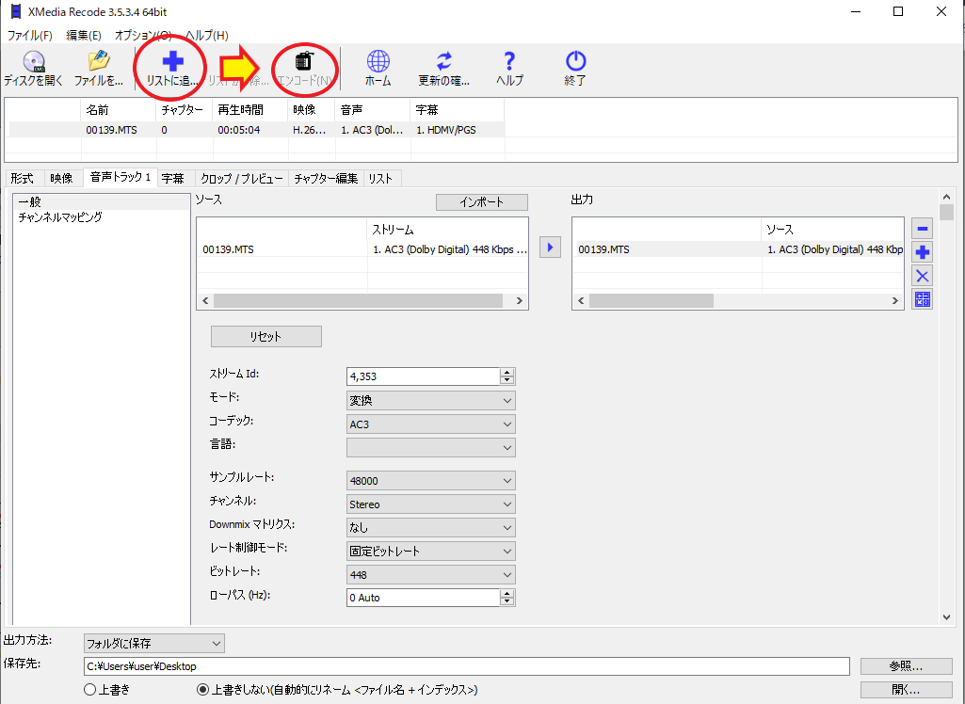The height and width of the screenshot is (704, 965).
Task: Open オプション(O) menu
Action: point(143,35)
